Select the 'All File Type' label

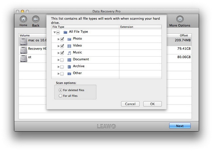pos(79,32)
